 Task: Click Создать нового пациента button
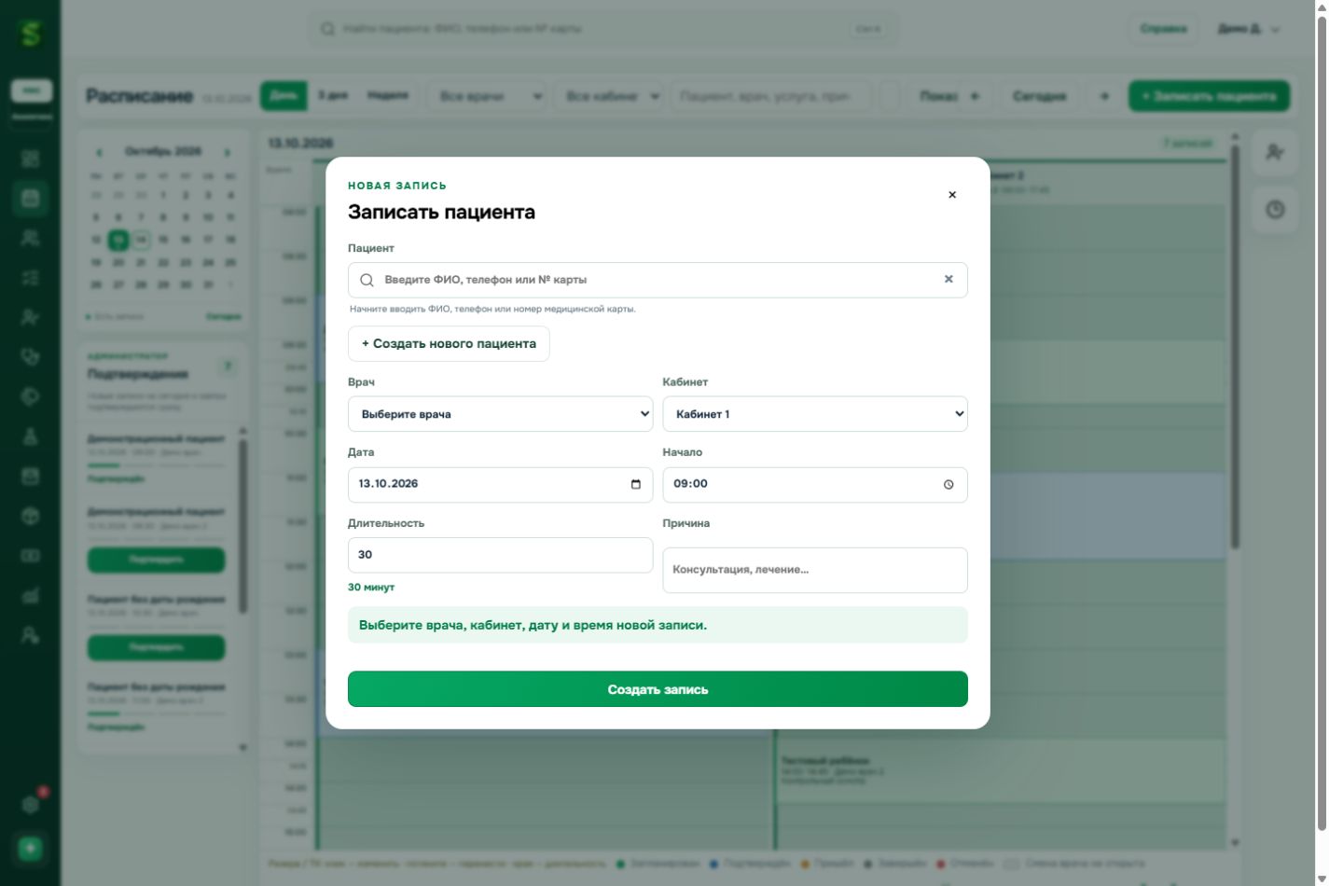pos(449,344)
